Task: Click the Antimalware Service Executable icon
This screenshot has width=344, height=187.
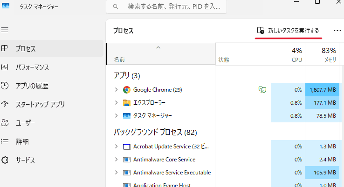Action: pos(127,173)
